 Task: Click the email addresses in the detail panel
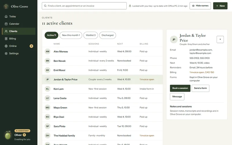coord(201,52)
